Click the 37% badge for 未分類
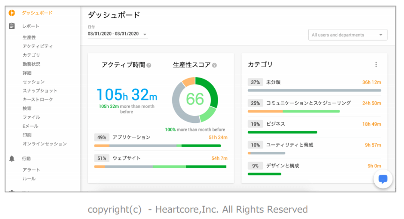 click(x=255, y=82)
